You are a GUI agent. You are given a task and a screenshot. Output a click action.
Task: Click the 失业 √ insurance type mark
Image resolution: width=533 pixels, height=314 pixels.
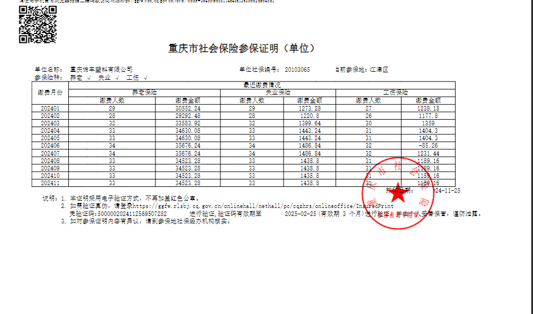[x=109, y=78]
